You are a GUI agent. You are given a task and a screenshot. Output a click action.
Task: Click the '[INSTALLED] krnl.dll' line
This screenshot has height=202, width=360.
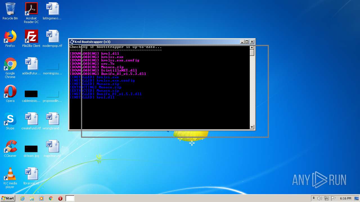coord(92,97)
